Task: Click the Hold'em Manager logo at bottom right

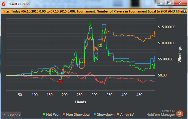Action: coord(180,113)
